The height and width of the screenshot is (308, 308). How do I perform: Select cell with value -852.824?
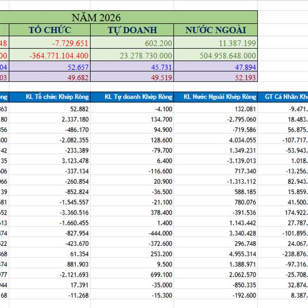pos(50,191)
